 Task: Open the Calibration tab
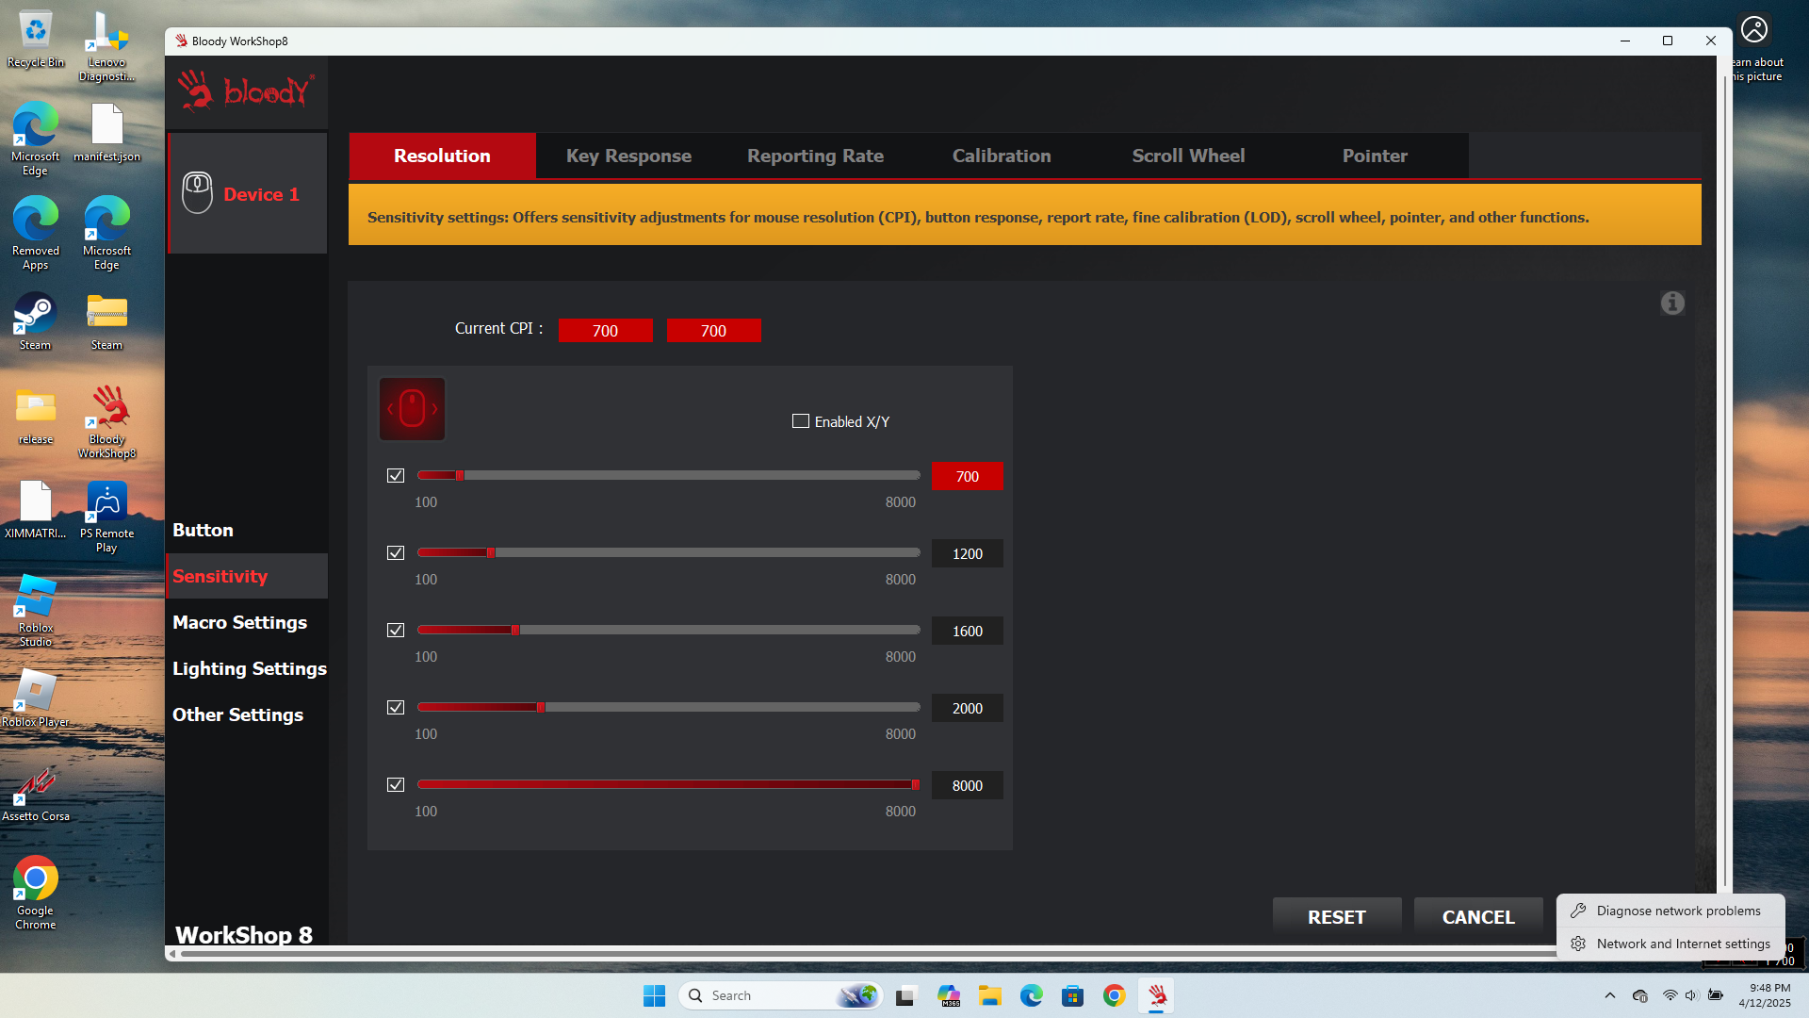tap(1002, 156)
